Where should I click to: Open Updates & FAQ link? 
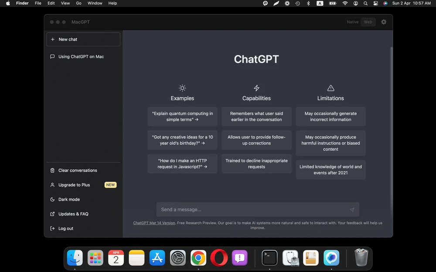[83, 214]
